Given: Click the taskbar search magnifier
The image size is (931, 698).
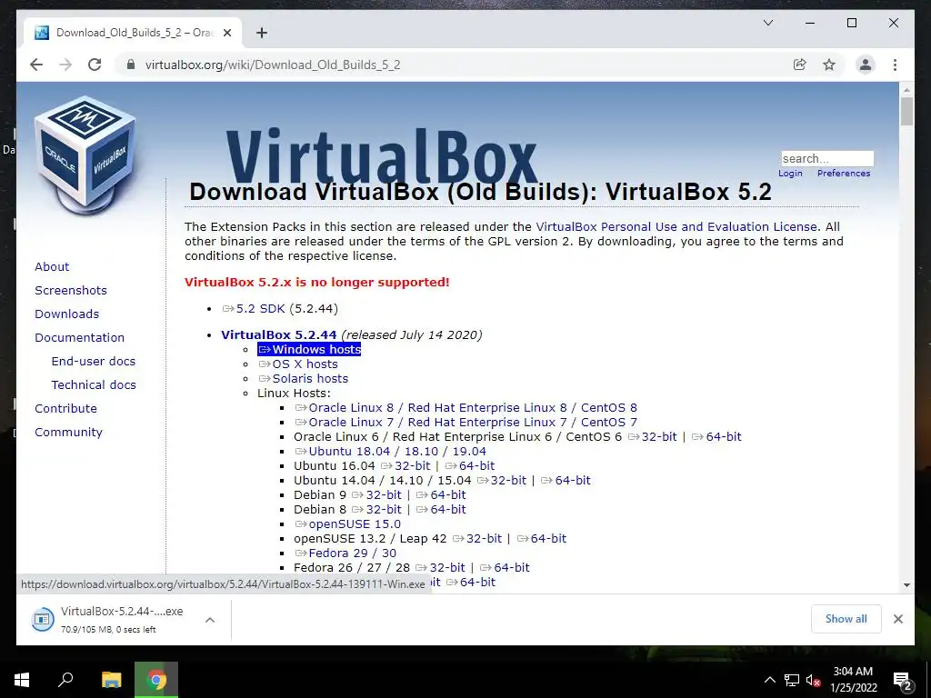Looking at the screenshot, I should pyautogui.click(x=65, y=680).
